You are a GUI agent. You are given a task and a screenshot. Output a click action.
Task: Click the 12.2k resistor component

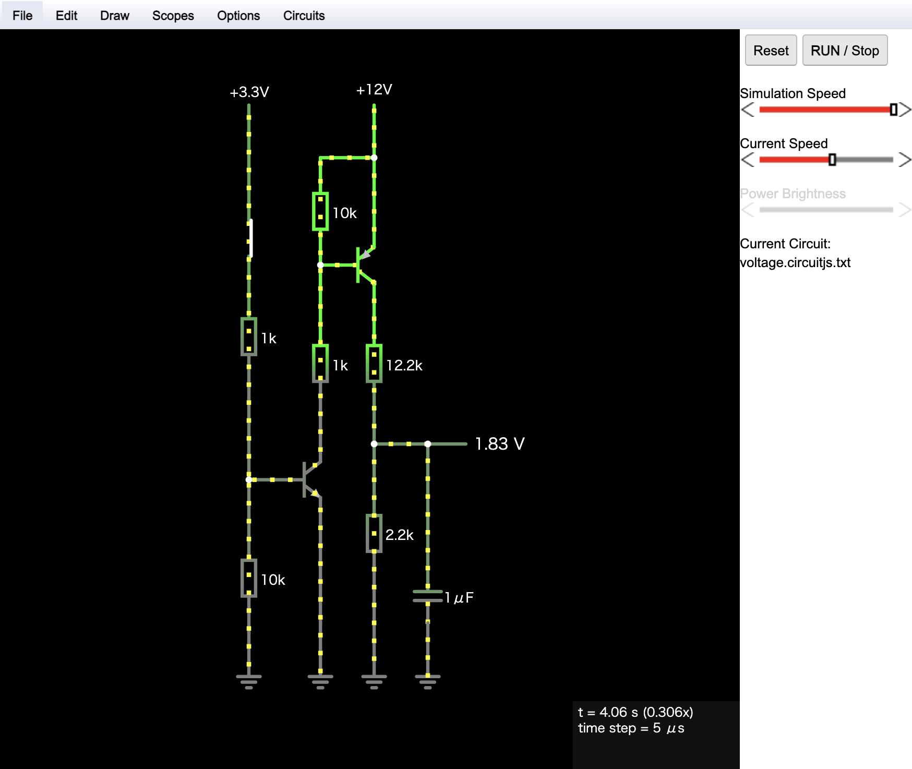pos(374,364)
